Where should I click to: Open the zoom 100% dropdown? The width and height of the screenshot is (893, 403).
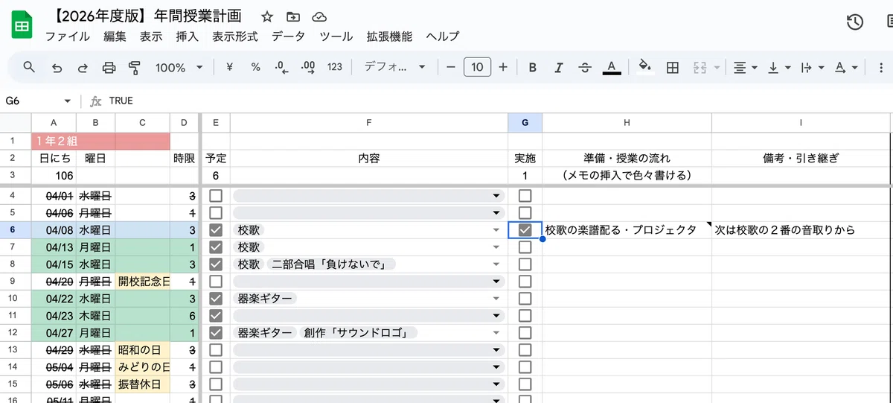point(179,68)
